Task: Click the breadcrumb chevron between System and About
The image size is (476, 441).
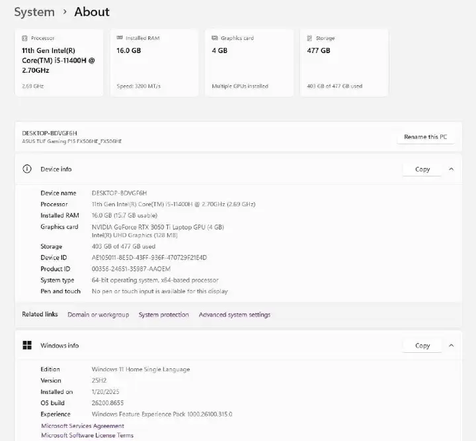Action: (65, 12)
